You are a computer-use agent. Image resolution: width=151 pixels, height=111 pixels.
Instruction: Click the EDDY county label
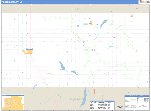tap(75, 9)
